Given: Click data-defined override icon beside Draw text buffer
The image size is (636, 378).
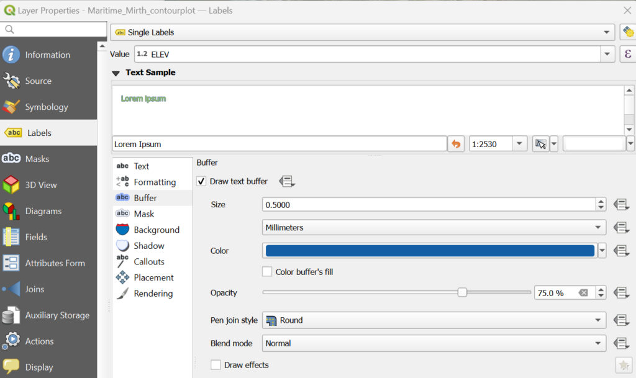Looking at the screenshot, I should click(286, 181).
